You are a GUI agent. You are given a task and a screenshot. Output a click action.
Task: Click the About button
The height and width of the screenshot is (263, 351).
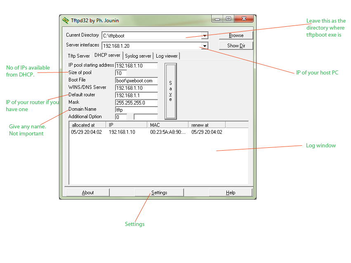(88, 193)
